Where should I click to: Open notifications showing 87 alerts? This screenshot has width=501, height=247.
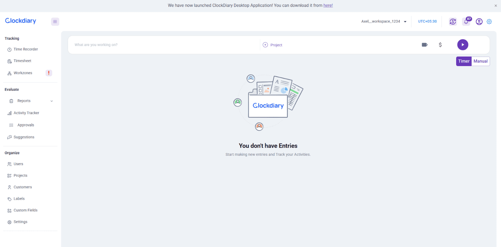(x=466, y=22)
